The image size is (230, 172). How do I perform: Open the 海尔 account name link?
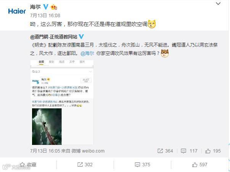[x=35, y=7]
